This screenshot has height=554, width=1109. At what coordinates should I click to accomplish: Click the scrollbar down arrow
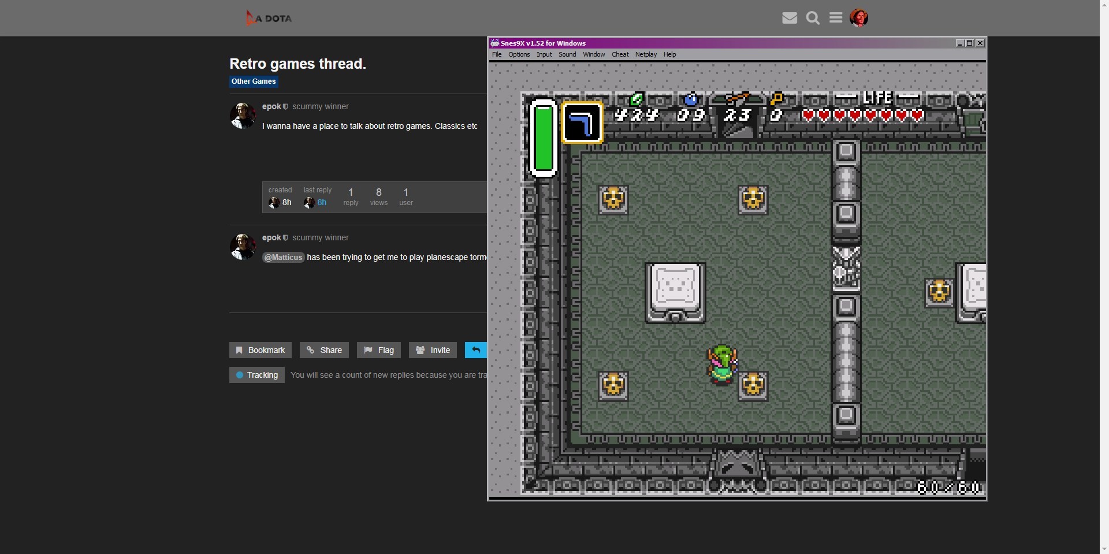[1104, 549]
